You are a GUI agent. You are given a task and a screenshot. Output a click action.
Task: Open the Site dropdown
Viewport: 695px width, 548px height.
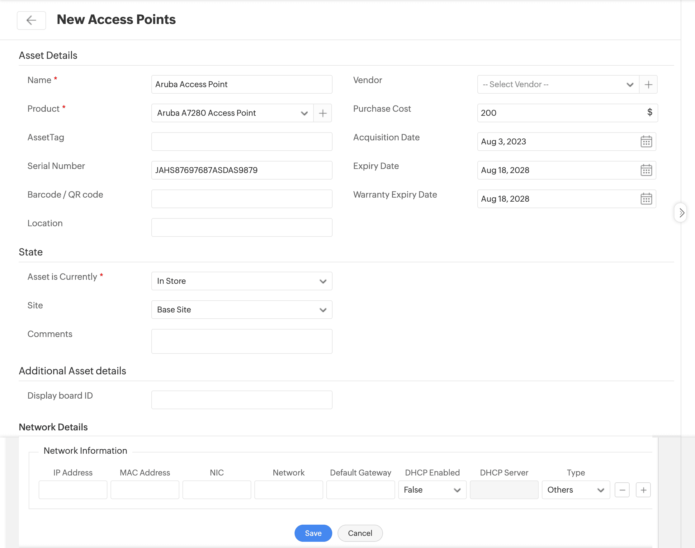coord(241,310)
